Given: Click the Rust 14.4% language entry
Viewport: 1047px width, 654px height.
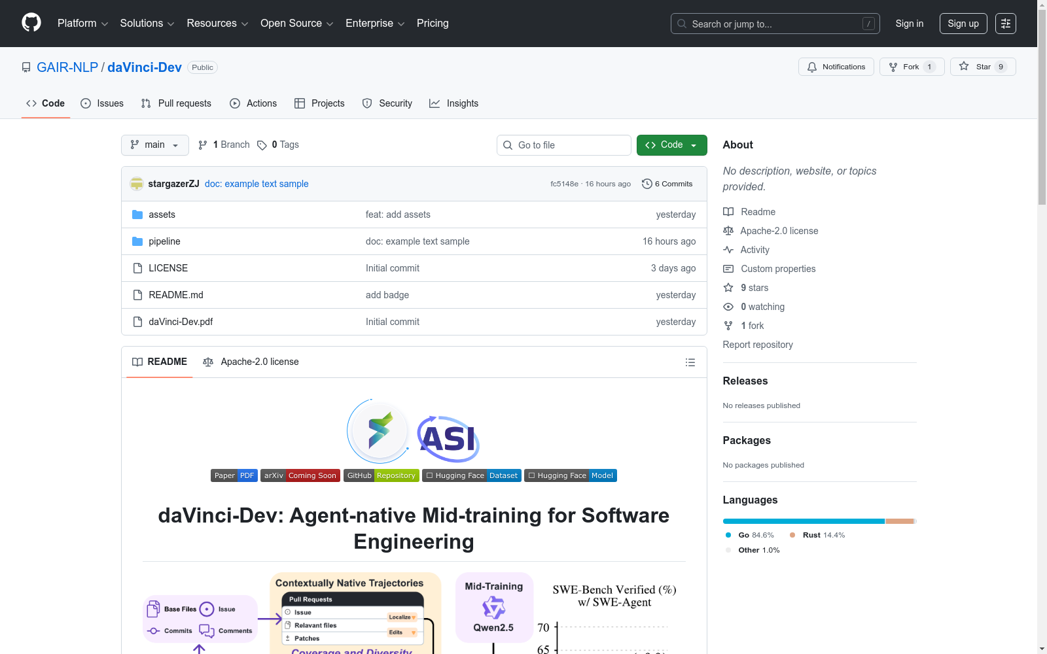Looking at the screenshot, I should (x=817, y=535).
